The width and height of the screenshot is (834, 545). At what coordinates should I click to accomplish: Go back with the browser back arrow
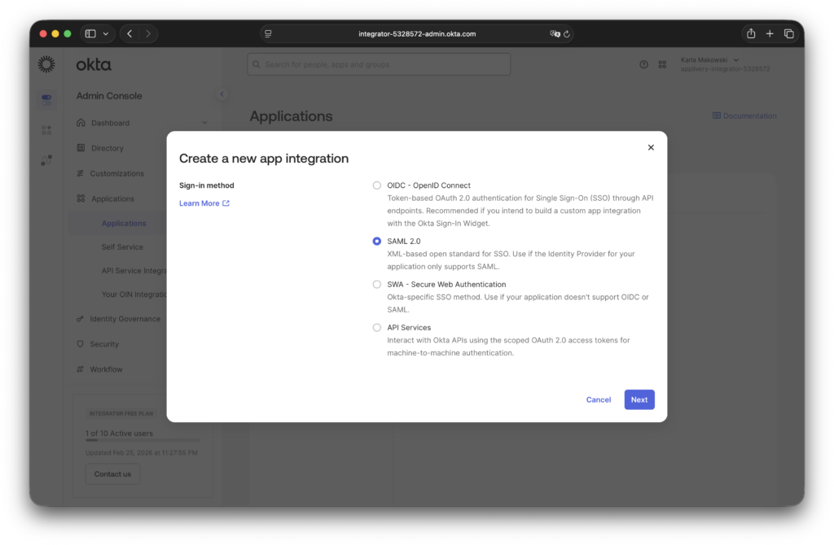pos(129,33)
